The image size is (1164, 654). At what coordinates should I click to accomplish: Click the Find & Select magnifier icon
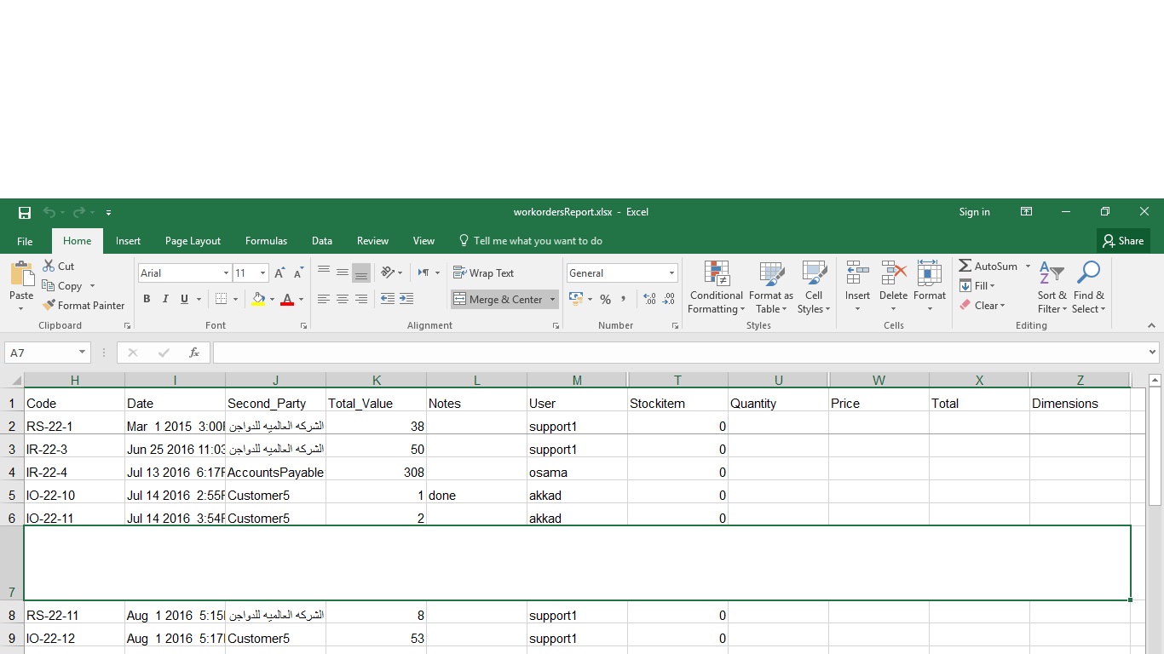click(1088, 274)
